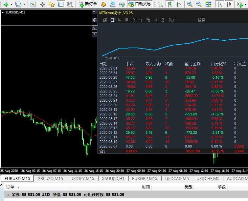The image size is (248, 201).
Task: Expand the profiles dropdown arrow
Action: [x=24, y=4]
